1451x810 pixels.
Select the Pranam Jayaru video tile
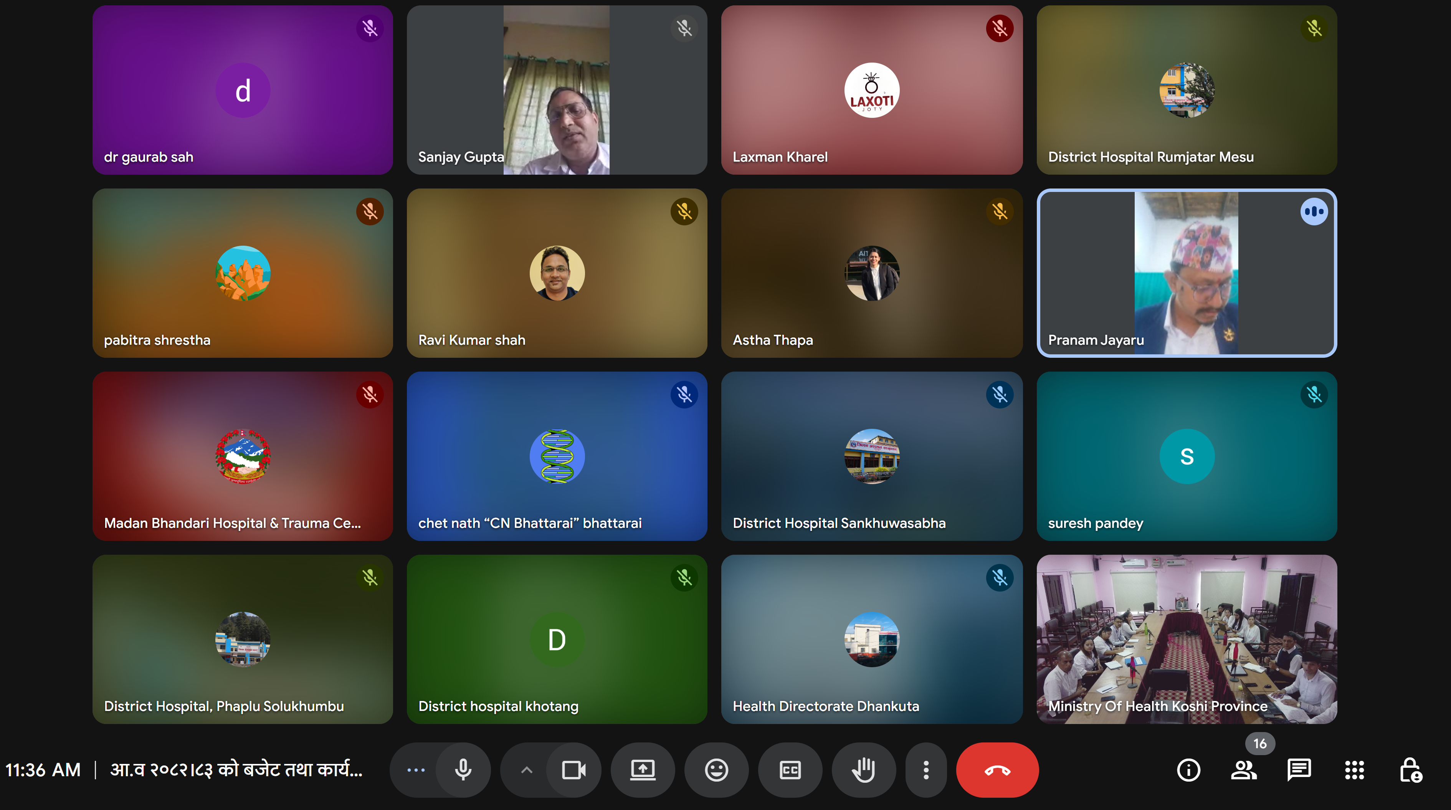point(1186,273)
